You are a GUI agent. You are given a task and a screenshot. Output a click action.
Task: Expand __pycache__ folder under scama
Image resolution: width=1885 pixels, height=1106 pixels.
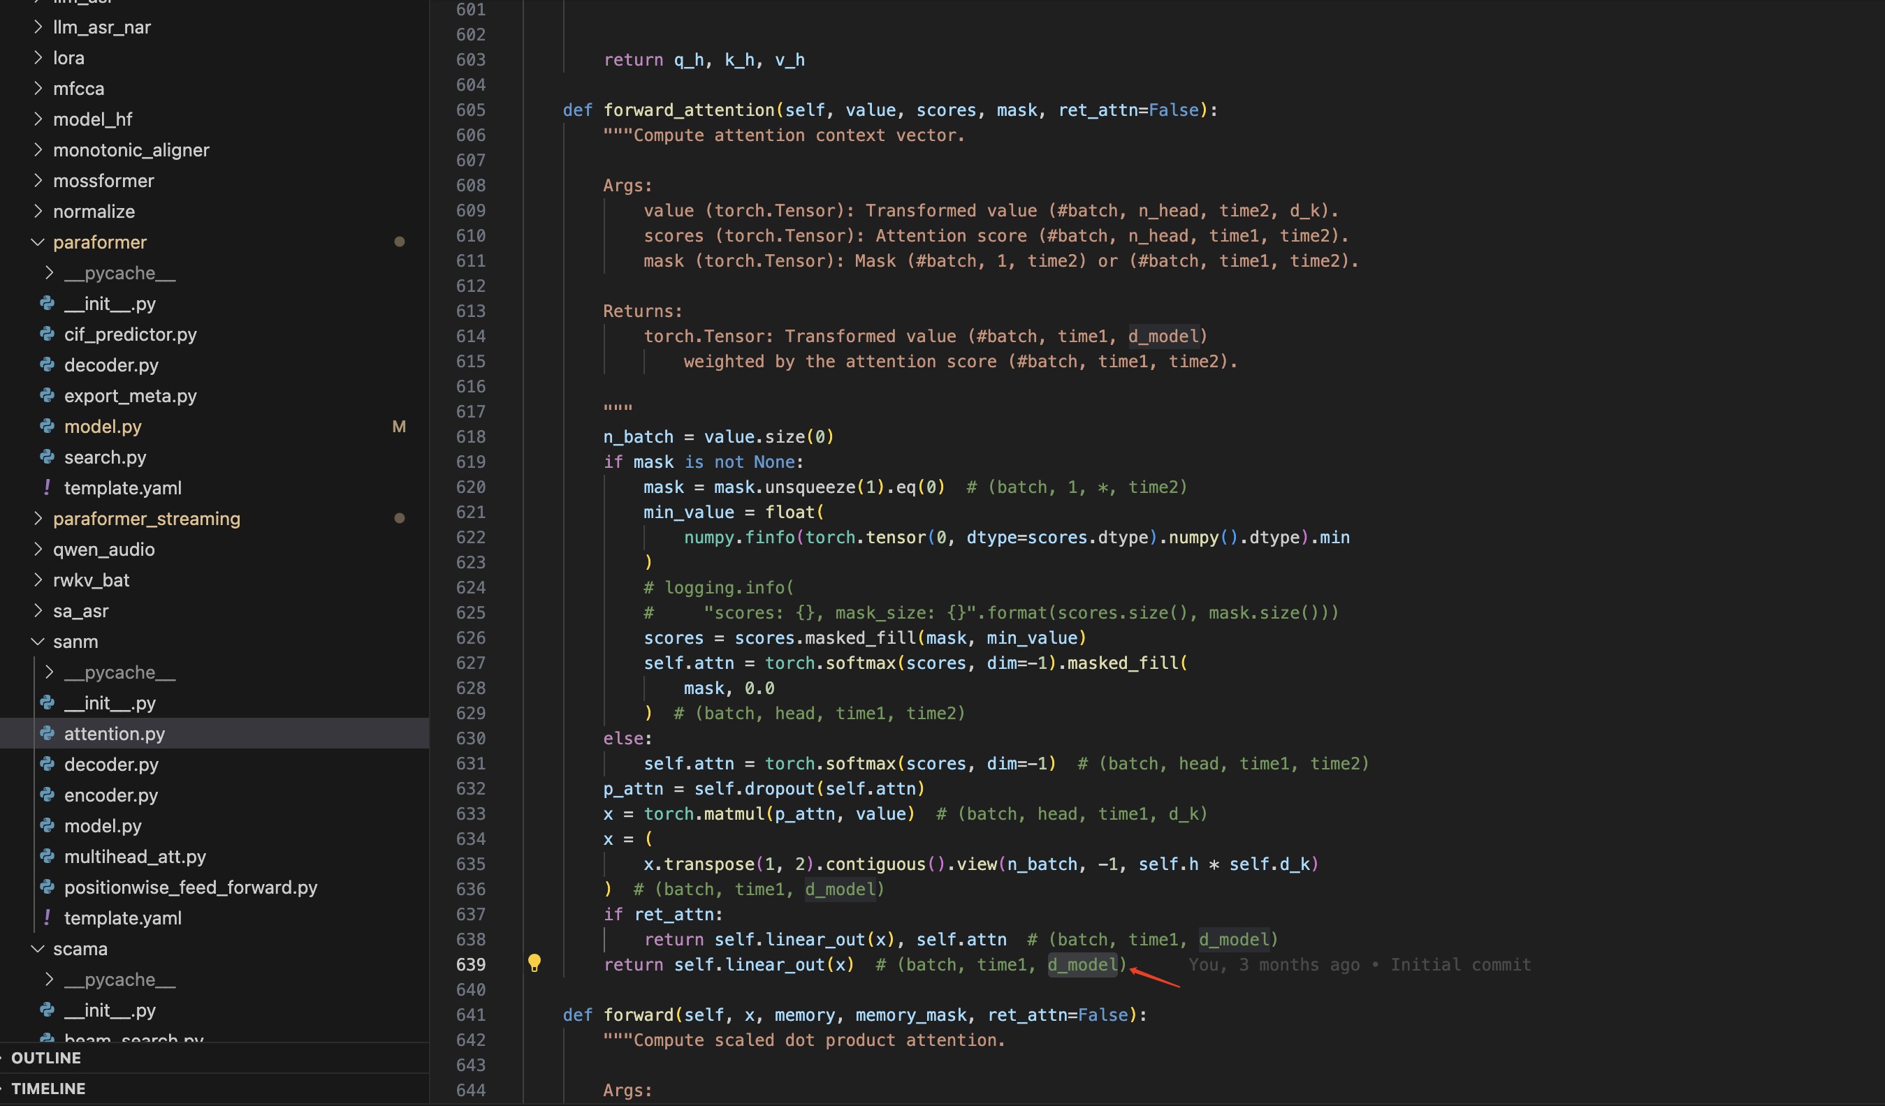pos(50,979)
